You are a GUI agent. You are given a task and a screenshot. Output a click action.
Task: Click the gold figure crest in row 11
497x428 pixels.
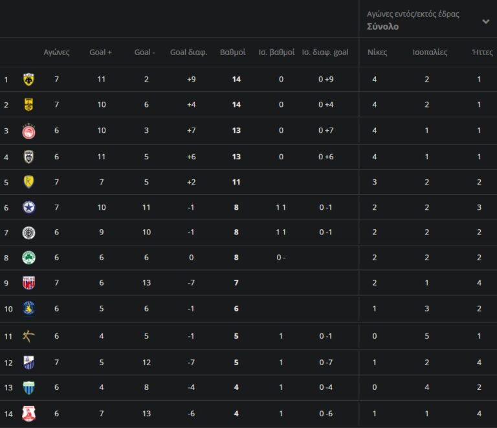pos(28,336)
